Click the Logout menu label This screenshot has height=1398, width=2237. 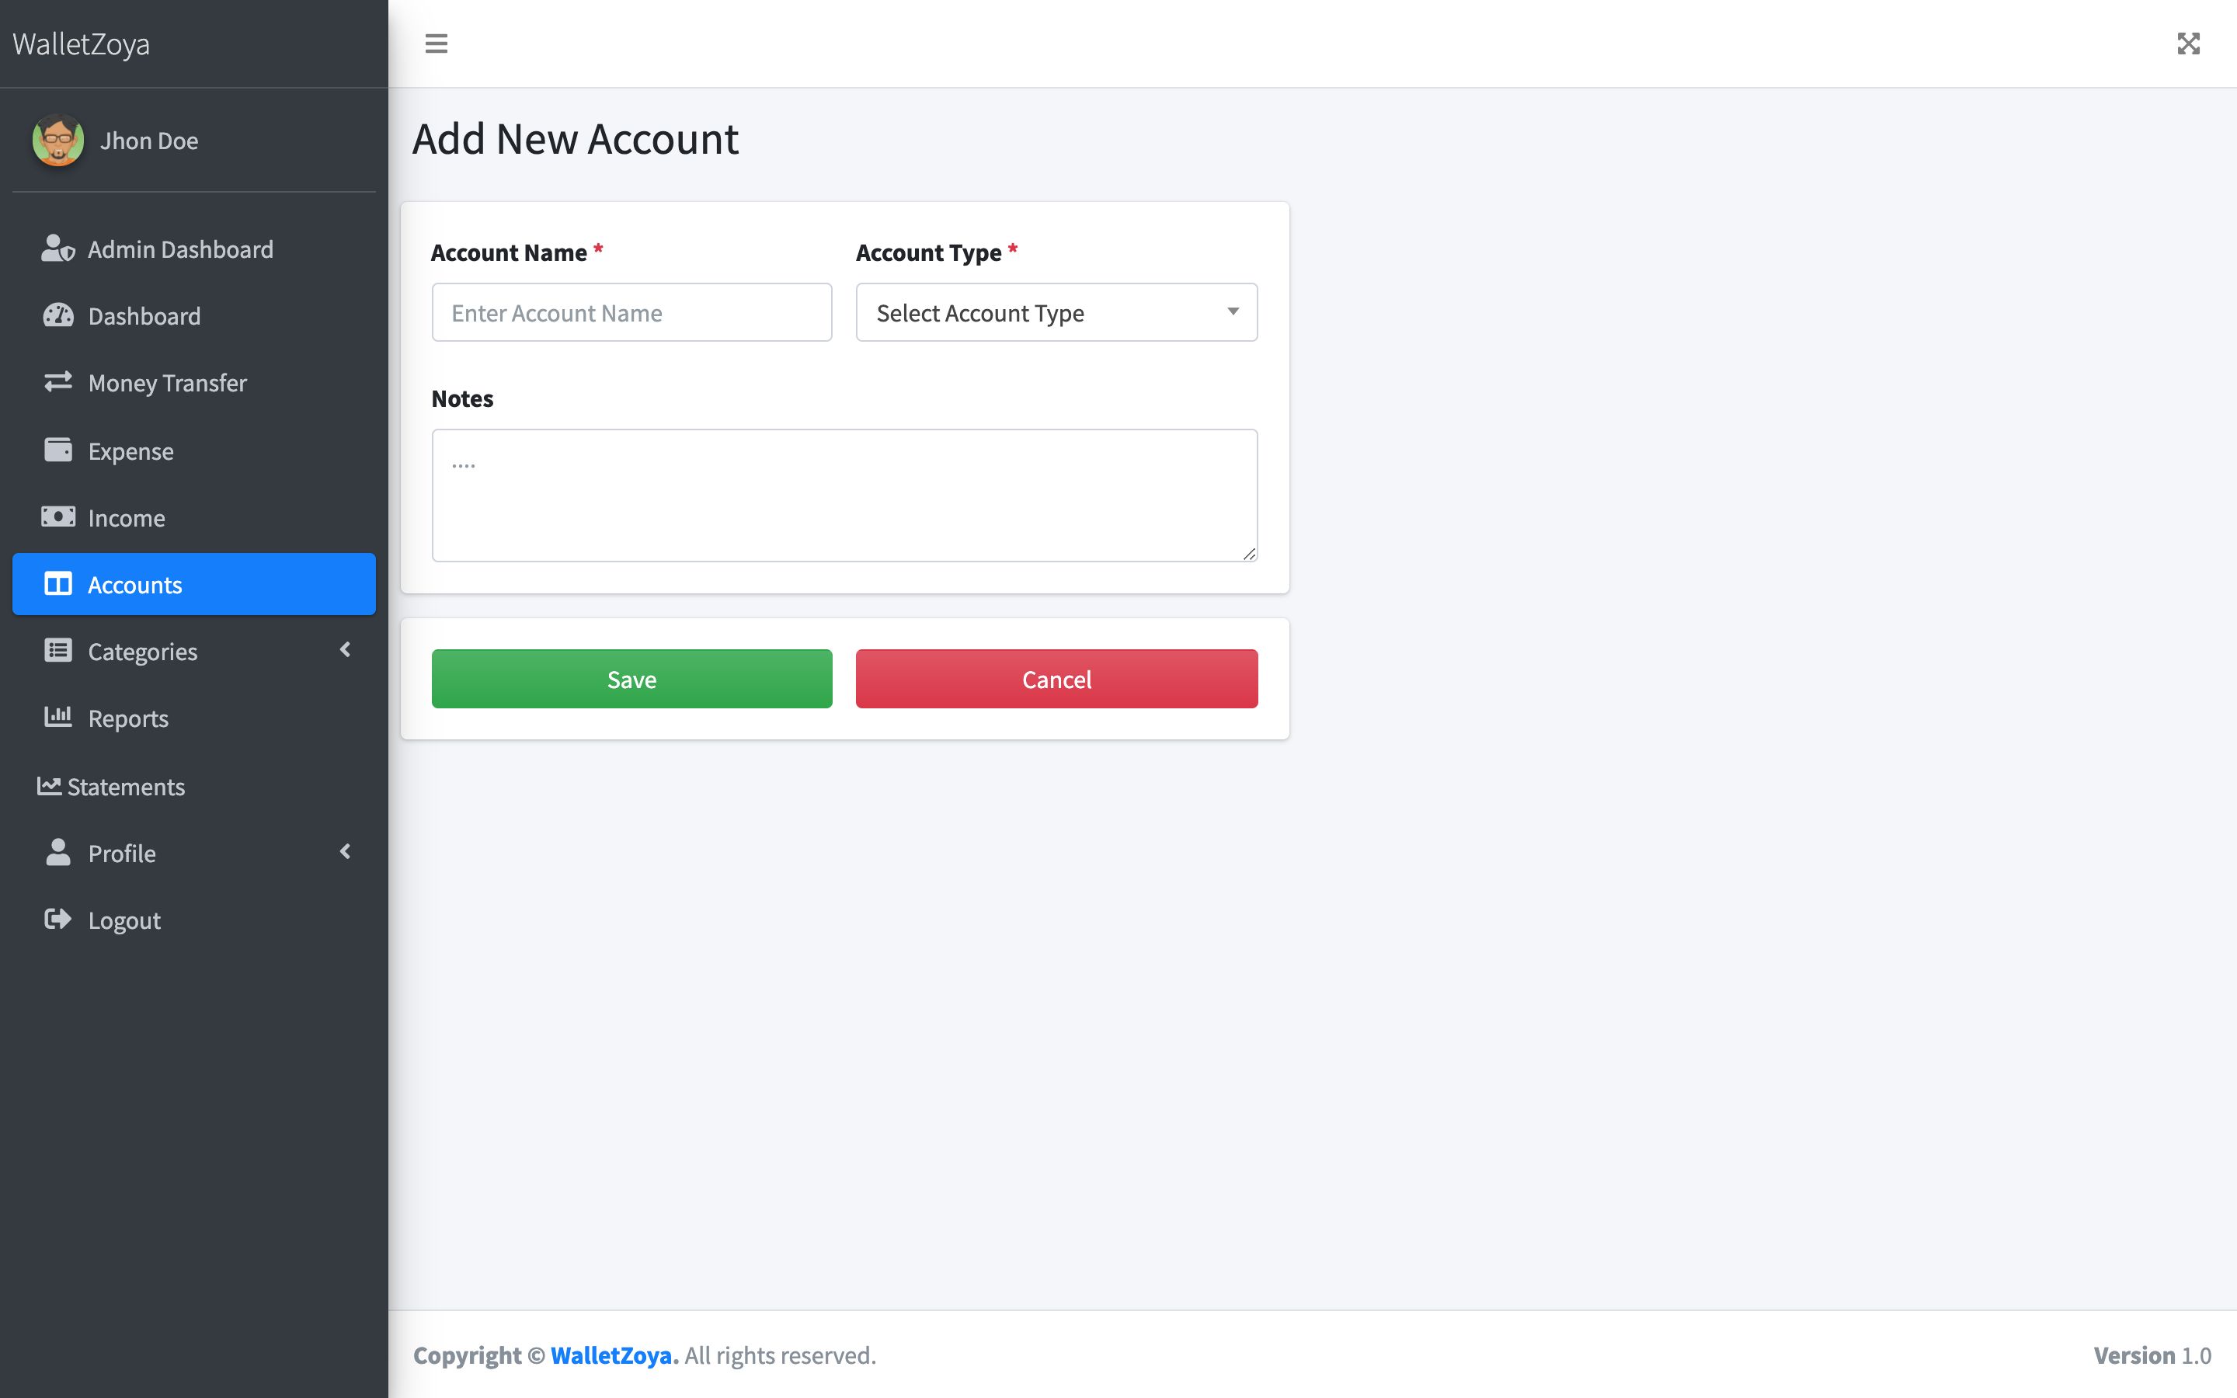coord(124,921)
